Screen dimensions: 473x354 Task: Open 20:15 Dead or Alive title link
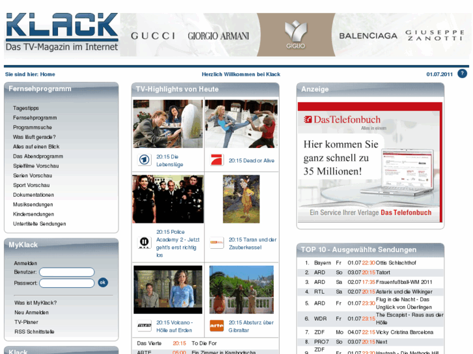click(x=252, y=160)
